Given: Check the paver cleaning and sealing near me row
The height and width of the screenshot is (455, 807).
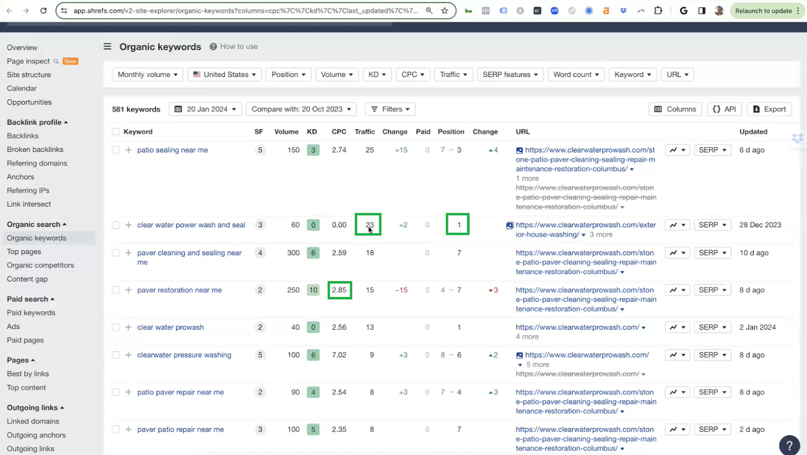Looking at the screenshot, I should click(116, 253).
